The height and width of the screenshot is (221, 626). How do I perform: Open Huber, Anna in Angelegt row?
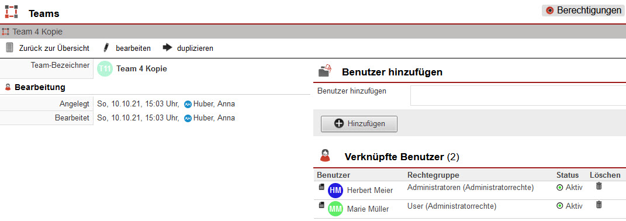pos(214,104)
